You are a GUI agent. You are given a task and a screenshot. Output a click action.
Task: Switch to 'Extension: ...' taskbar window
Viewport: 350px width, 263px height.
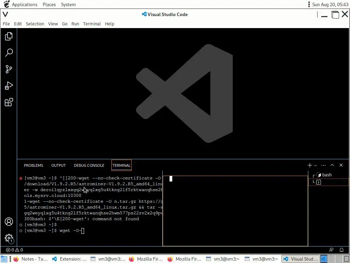coord(69,259)
